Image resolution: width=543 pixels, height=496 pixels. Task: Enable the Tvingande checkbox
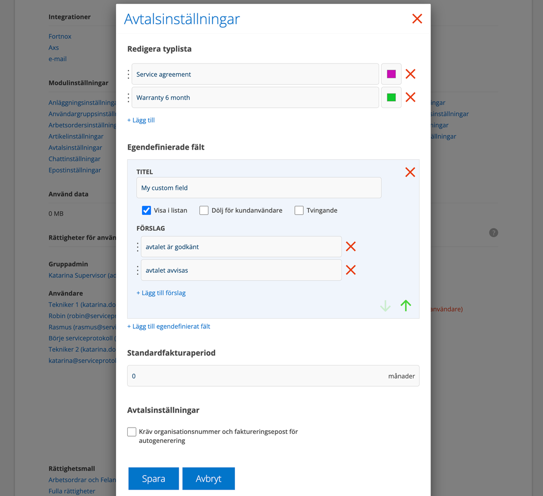(x=299, y=210)
